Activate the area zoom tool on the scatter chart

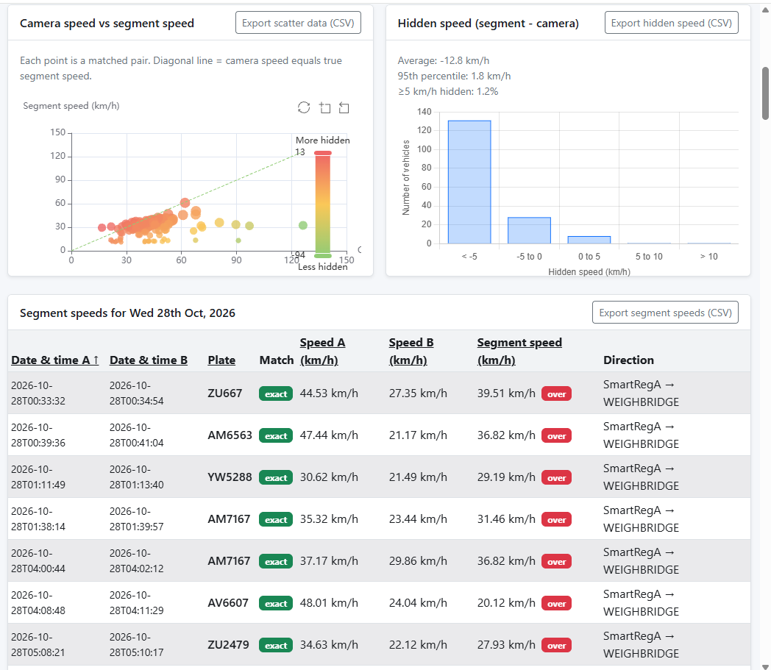324,107
